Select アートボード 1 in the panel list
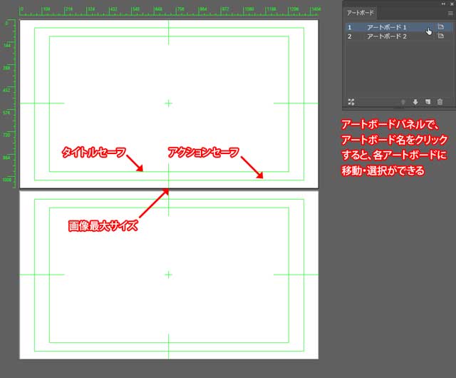The image size is (456, 378). pos(386,27)
